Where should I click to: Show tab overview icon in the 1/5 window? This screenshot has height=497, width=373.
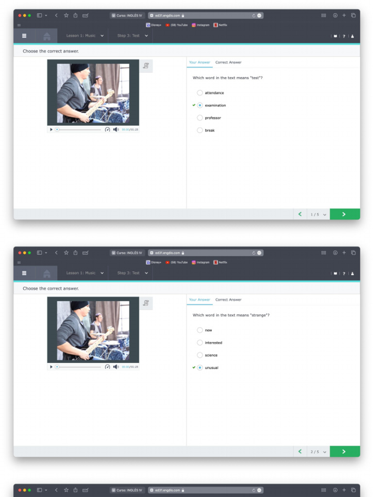(x=353, y=15)
